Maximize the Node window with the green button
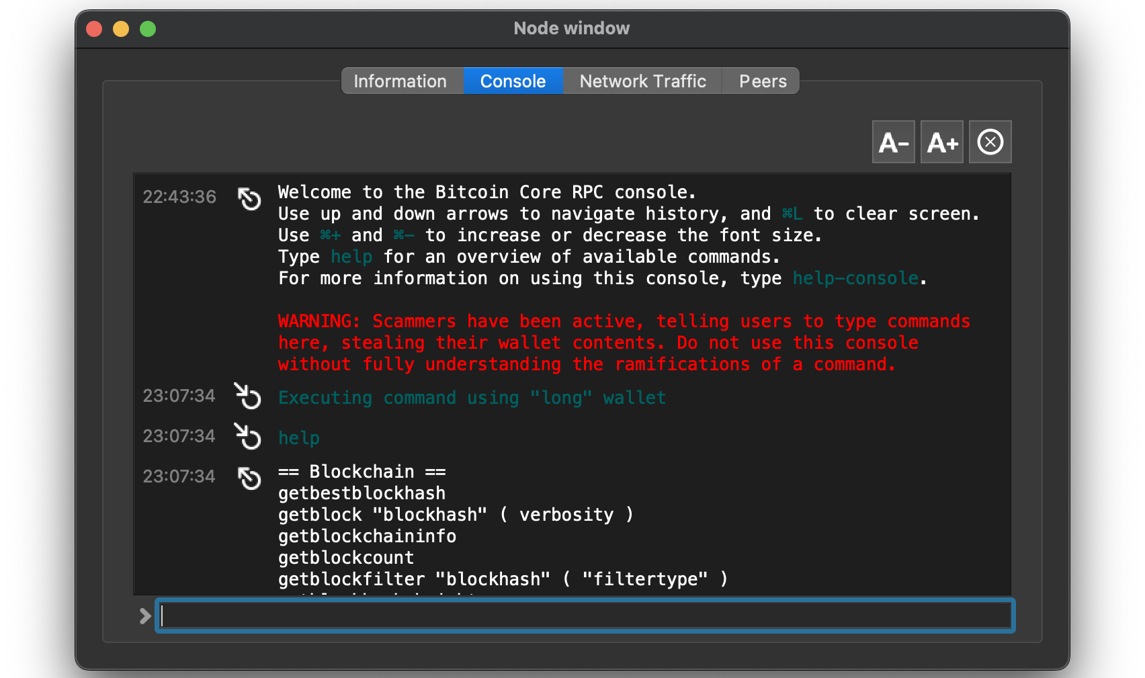The height and width of the screenshot is (678, 1145). 148,29
